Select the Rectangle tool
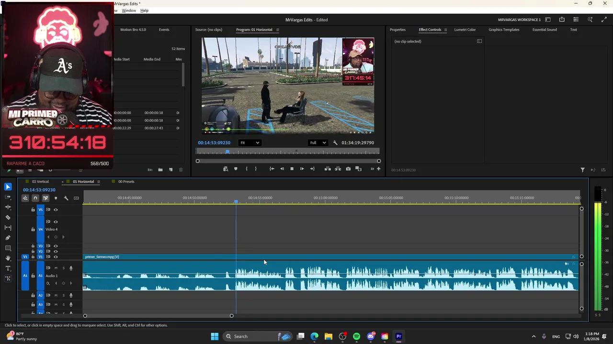The width and height of the screenshot is (613, 344). coord(8,248)
